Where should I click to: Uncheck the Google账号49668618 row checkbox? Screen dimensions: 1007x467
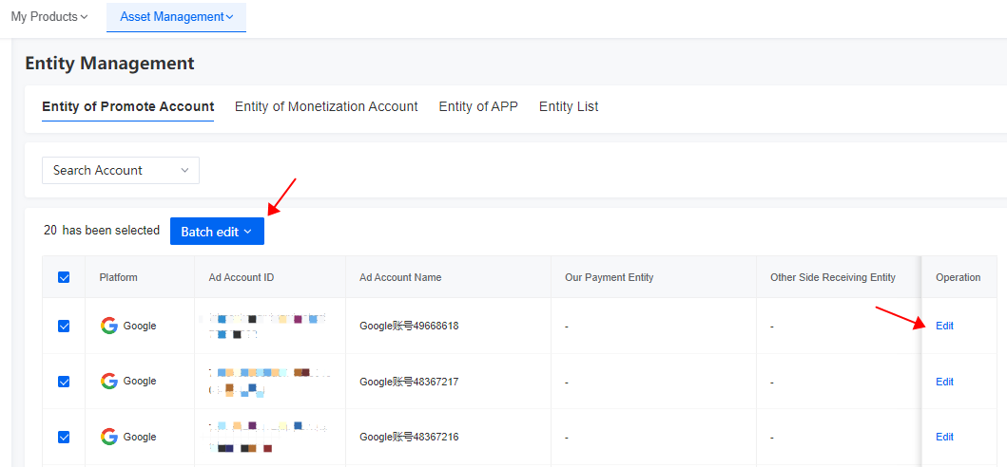point(64,326)
